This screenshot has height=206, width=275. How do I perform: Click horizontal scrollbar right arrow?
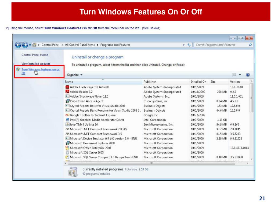coord(247,163)
